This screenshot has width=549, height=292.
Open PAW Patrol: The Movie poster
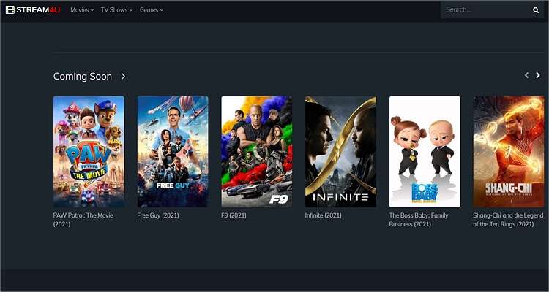click(89, 152)
